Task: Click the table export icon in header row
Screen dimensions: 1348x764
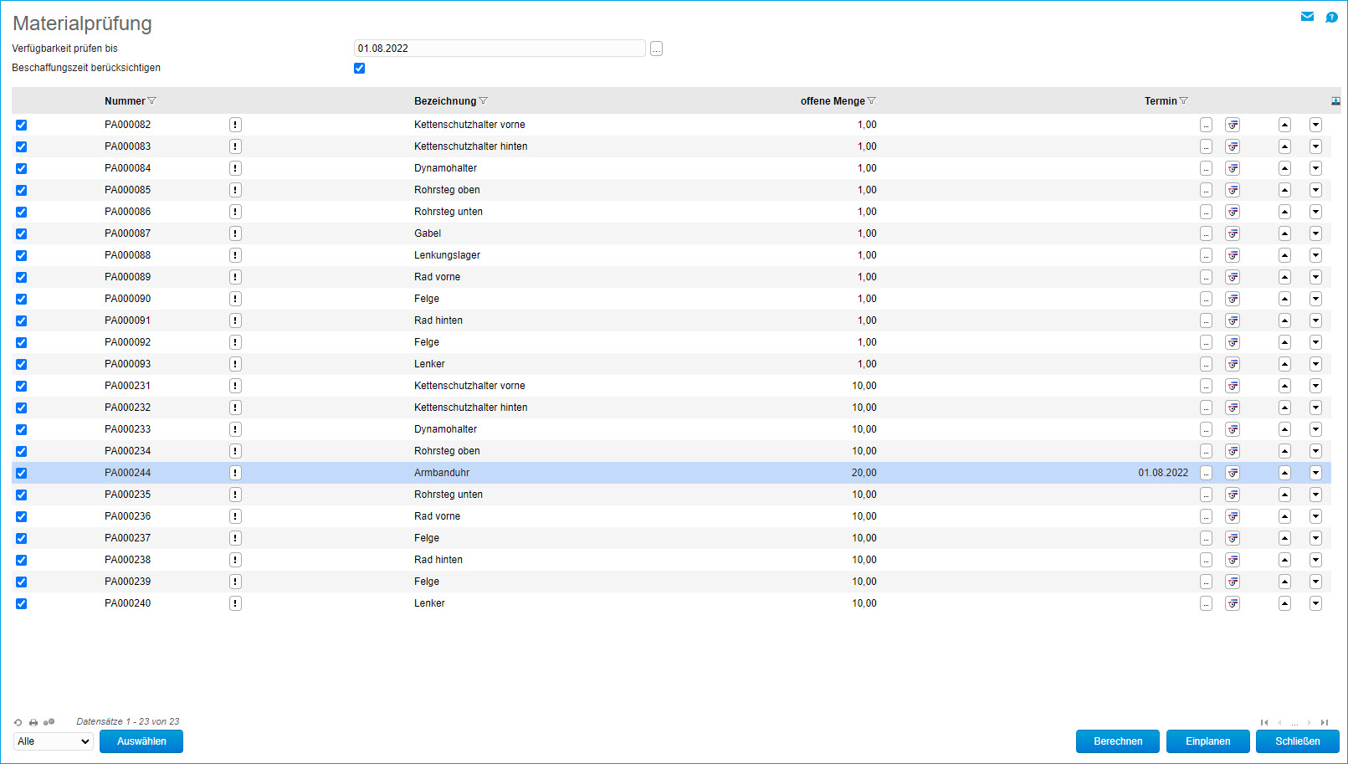Action: pyautogui.click(x=1335, y=101)
